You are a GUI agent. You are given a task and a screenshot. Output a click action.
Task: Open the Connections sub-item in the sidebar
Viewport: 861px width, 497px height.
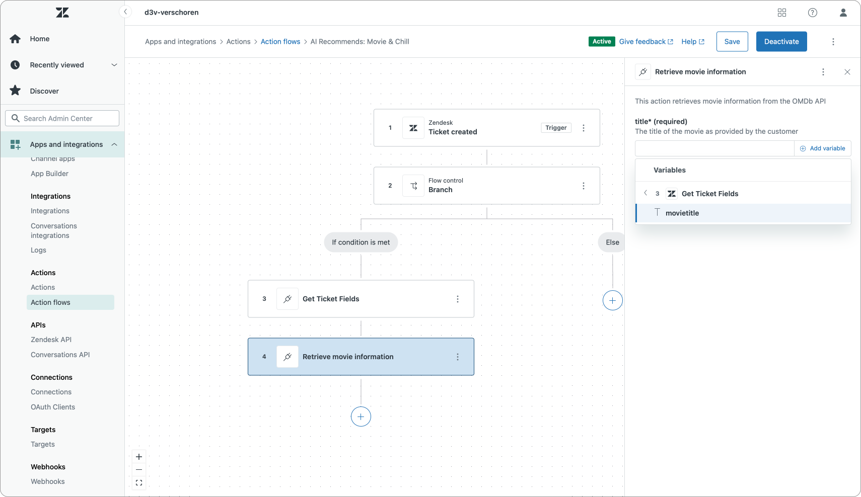pos(51,392)
